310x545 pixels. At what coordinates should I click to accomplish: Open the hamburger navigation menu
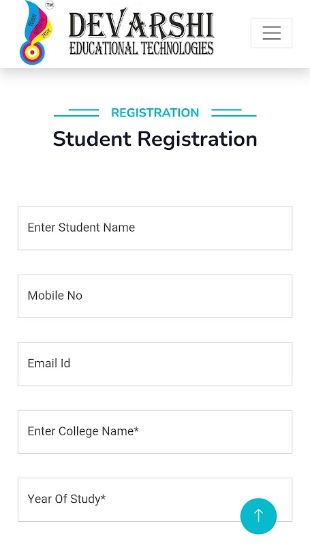[271, 33]
